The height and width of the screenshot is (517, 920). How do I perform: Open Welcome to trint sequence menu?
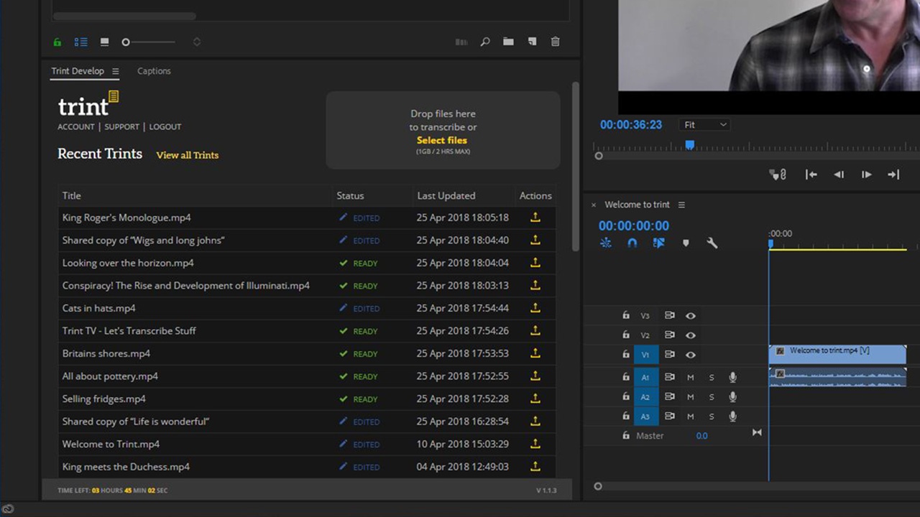tap(681, 205)
